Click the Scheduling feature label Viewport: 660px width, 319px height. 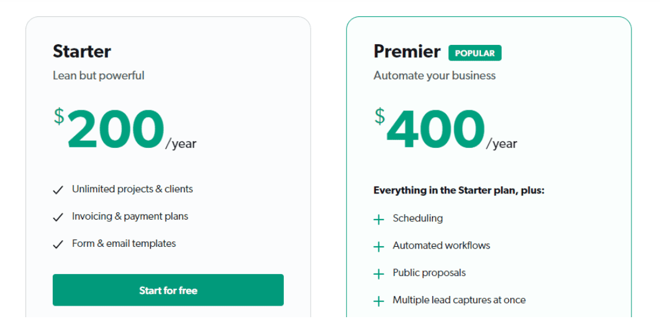click(417, 218)
